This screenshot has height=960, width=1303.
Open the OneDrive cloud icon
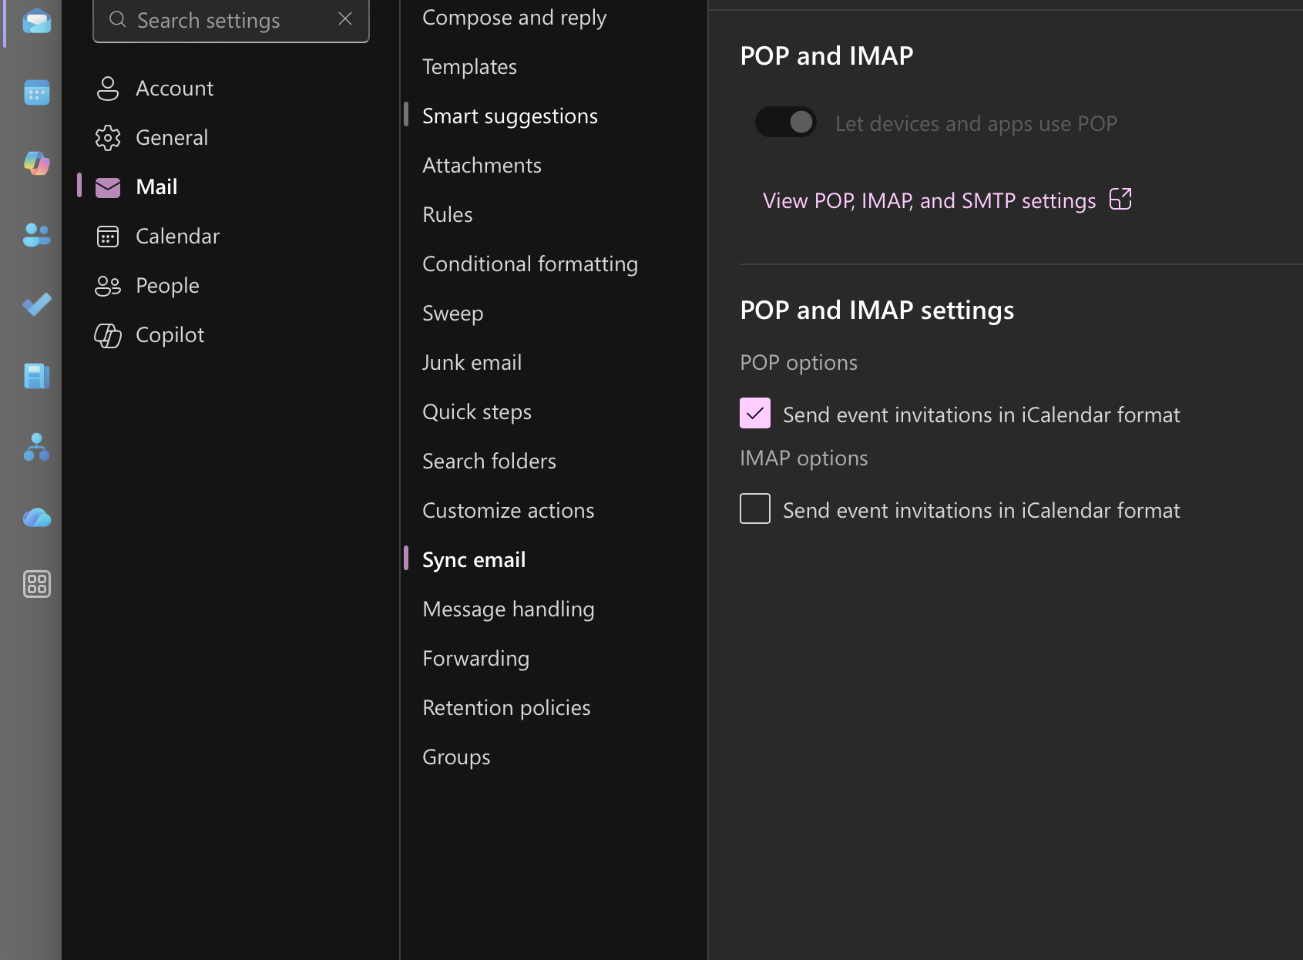36,518
